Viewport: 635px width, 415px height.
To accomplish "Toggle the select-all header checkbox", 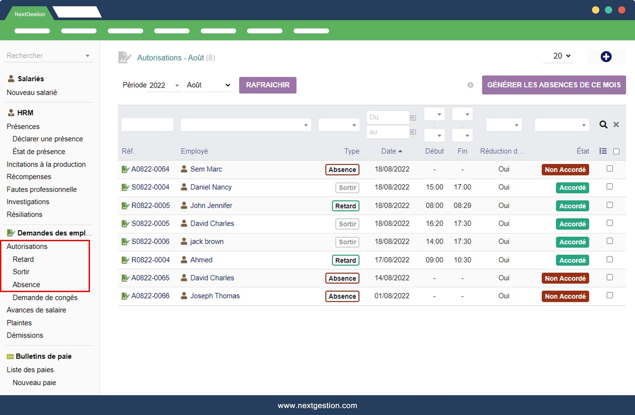I will [616, 151].
